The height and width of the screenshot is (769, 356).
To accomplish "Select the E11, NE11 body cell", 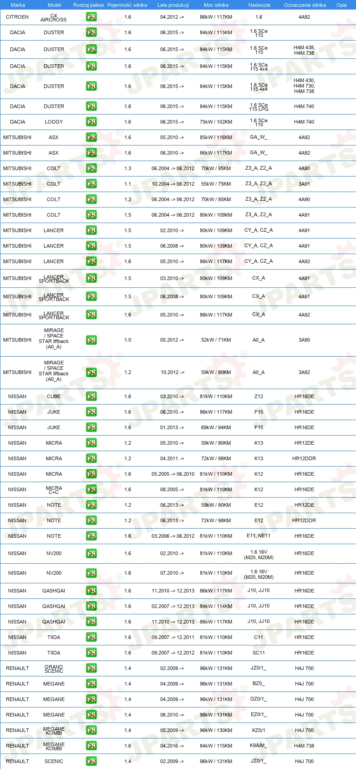I will coord(259,536).
